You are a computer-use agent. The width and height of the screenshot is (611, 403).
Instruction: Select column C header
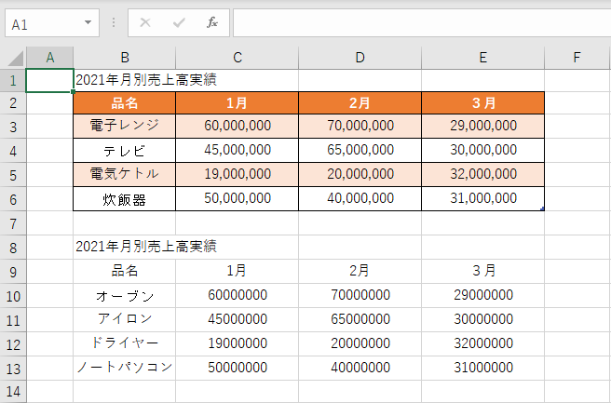[238, 58]
